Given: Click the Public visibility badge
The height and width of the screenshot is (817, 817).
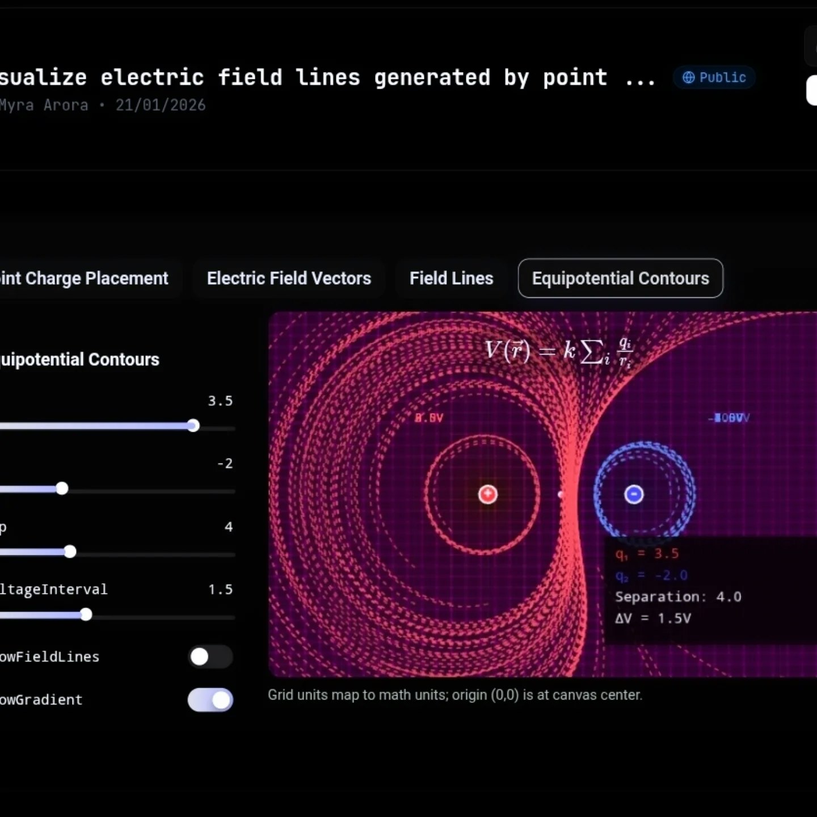Looking at the screenshot, I should tap(714, 78).
